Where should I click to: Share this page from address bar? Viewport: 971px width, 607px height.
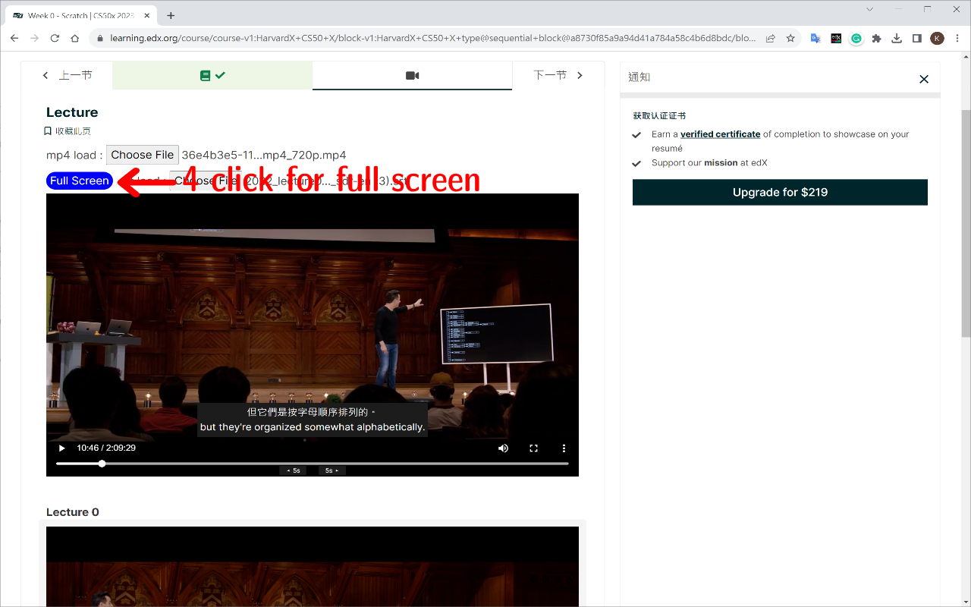771,38
